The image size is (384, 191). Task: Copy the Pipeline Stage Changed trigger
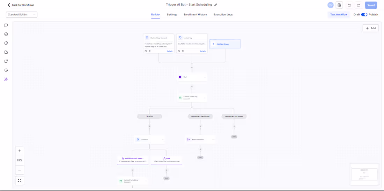[x=146, y=51]
